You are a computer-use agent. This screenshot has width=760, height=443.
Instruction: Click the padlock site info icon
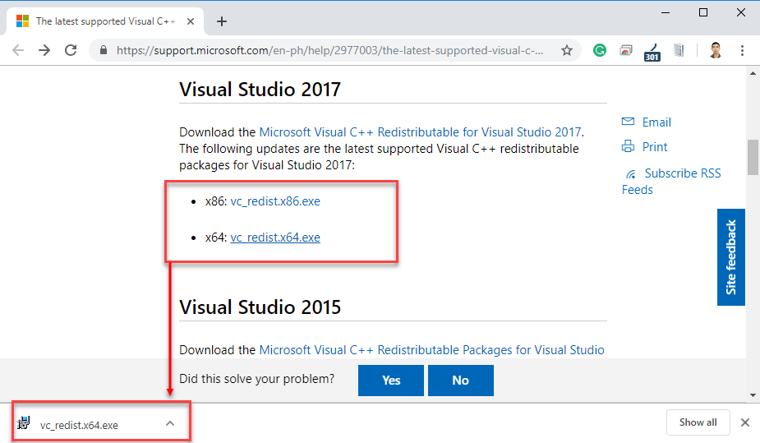pyautogui.click(x=104, y=50)
